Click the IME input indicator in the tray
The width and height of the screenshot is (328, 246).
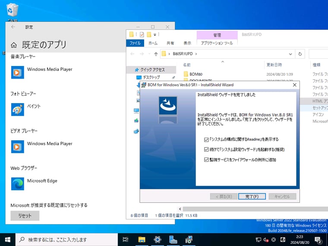tap(283, 240)
